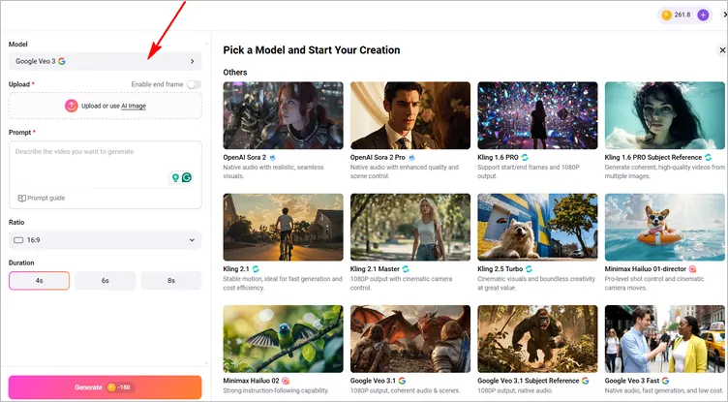Select the Kling 2.1 Master thumbnail
Screen dimensions: 728x402
pos(410,228)
